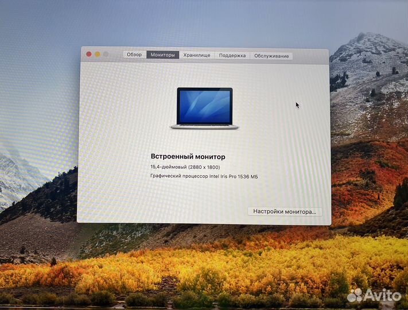Switch to the Обзор tab
Screen dimensions: 408x310
[134, 55]
